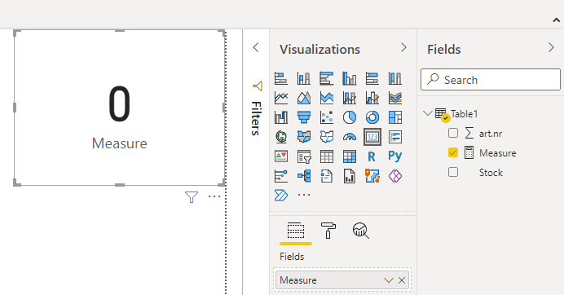This screenshot has height=295, width=564.
Task: Open the Measure field well dropdown arrow
Action: [388, 280]
